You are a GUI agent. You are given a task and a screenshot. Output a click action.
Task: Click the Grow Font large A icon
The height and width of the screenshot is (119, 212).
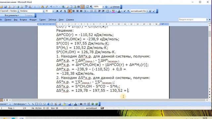coord(150,11)
